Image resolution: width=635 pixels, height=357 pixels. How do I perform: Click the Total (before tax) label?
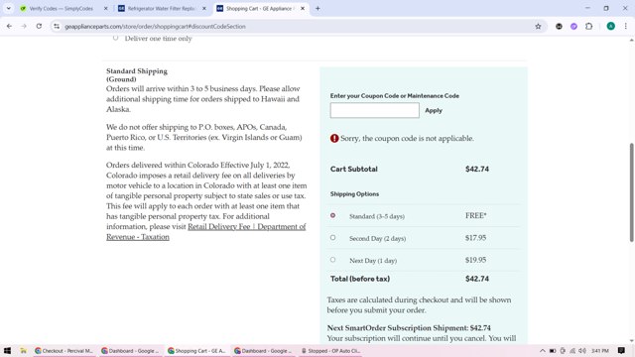click(360, 279)
